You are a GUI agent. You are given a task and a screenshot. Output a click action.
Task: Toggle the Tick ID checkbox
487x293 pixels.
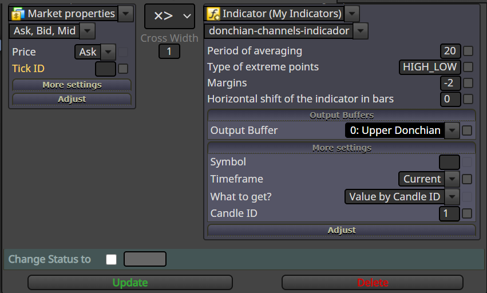pyautogui.click(x=123, y=69)
